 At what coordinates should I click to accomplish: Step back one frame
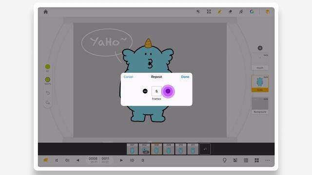click(x=67, y=160)
